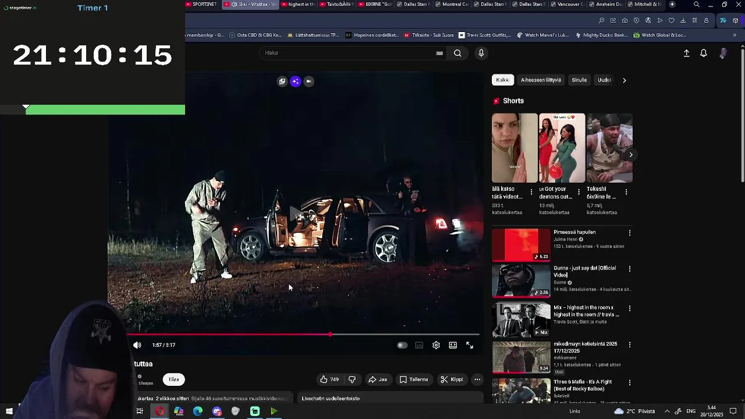
Task: Show more filter chips with right arrow
Action: (x=624, y=80)
